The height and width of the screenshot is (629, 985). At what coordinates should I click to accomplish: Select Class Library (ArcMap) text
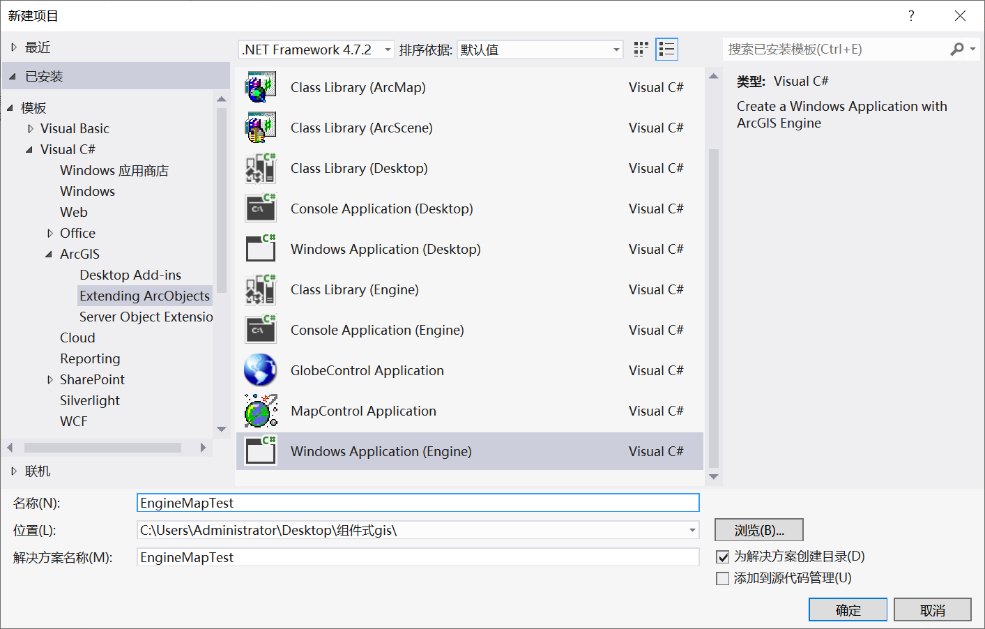pos(358,87)
